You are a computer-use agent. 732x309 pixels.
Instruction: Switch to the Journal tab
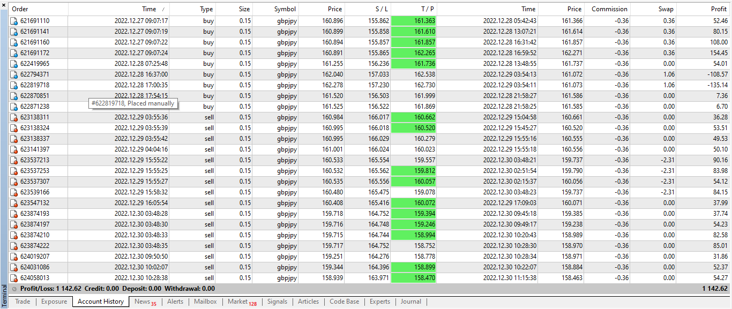(410, 302)
